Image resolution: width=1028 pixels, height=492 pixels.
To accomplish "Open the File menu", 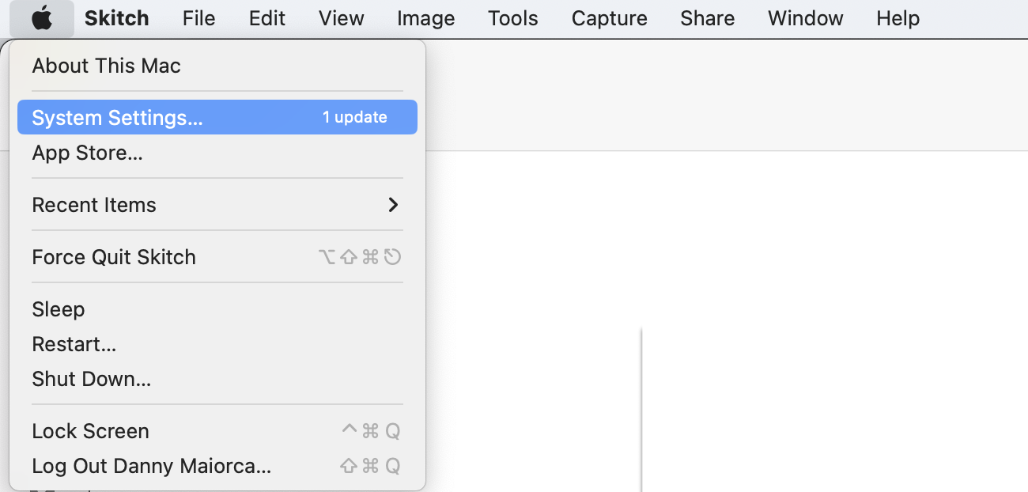I will coord(198,18).
